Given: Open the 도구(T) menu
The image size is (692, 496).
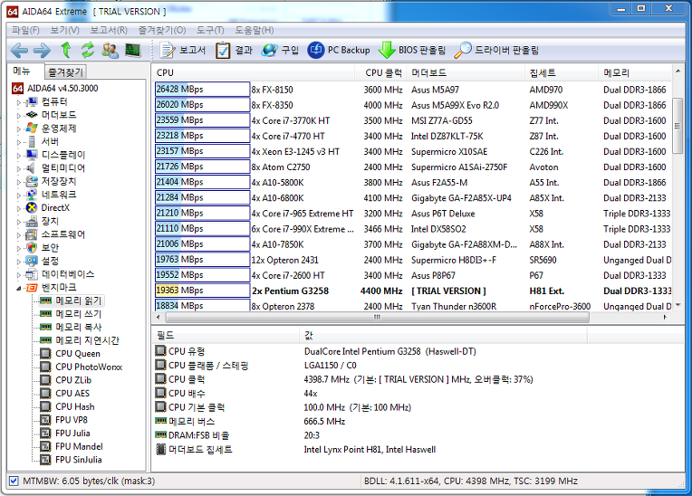Looking at the screenshot, I should [x=210, y=30].
